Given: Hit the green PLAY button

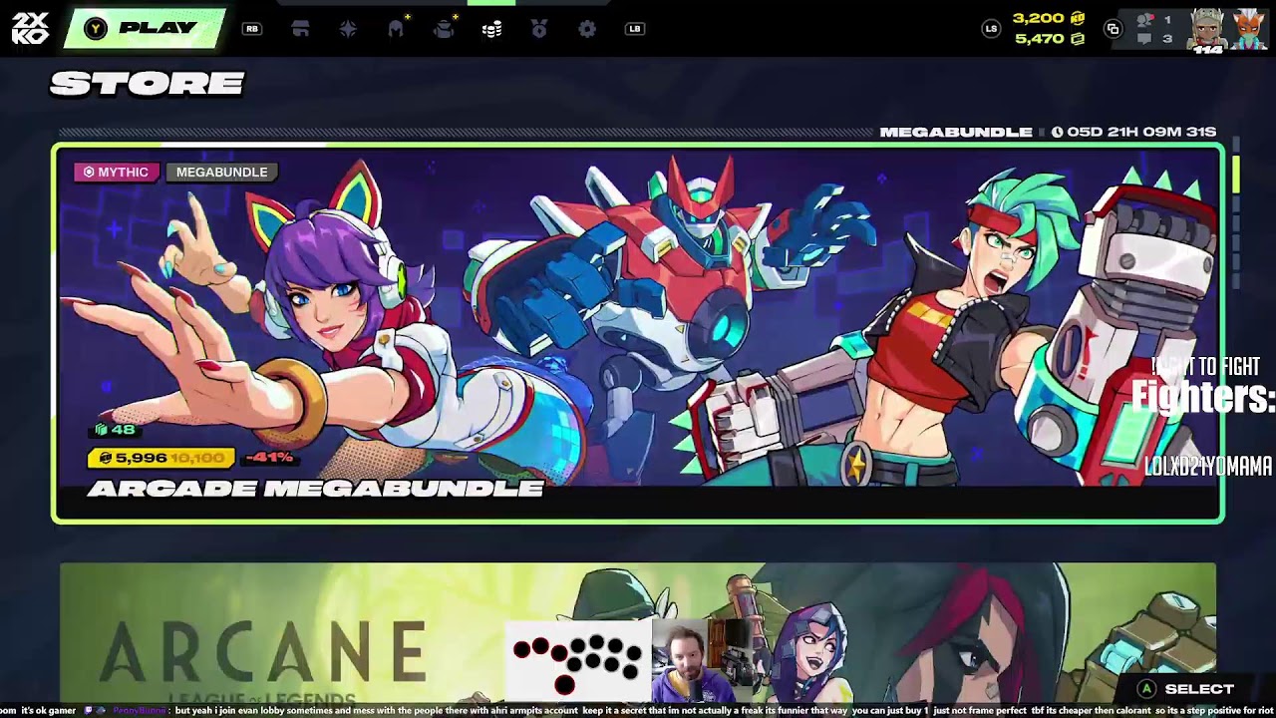Looking at the screenshot, I should [146, 29].
